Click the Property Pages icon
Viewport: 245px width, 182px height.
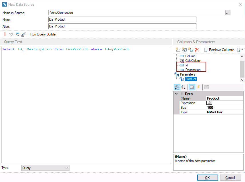pos(207,87)
